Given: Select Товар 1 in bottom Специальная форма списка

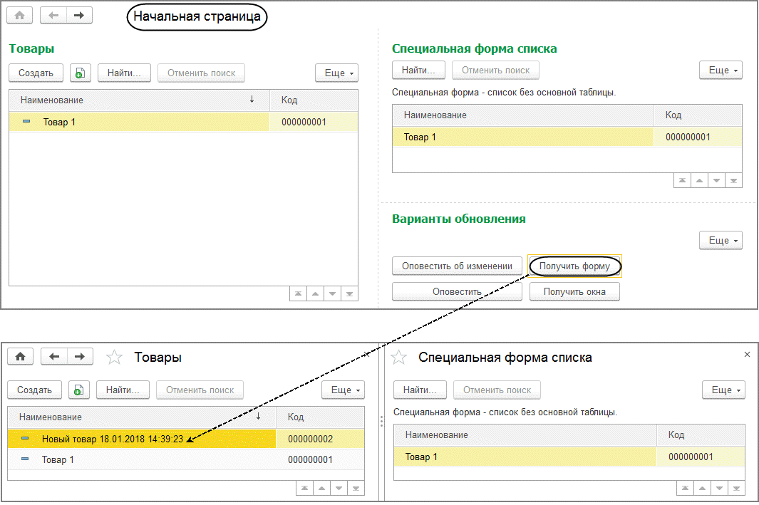Looking at the screenshot, I should [x=569, y=457].
